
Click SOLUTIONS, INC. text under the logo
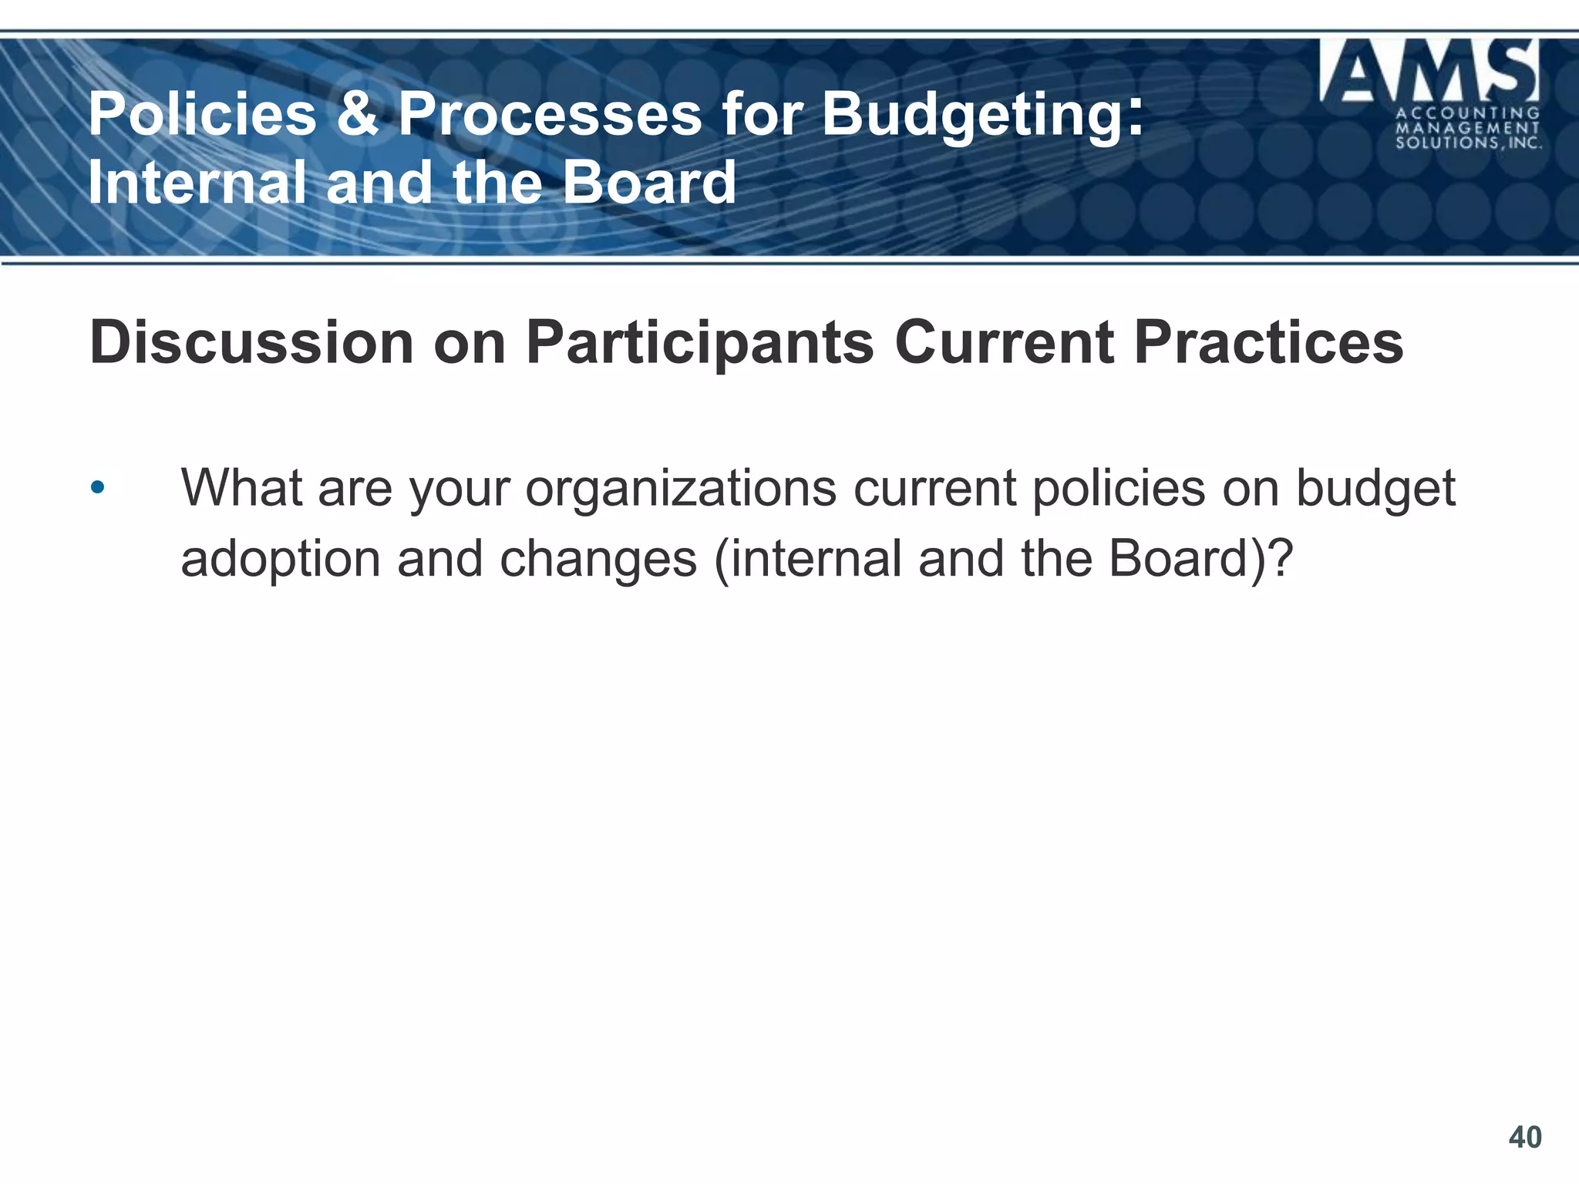1469,143
